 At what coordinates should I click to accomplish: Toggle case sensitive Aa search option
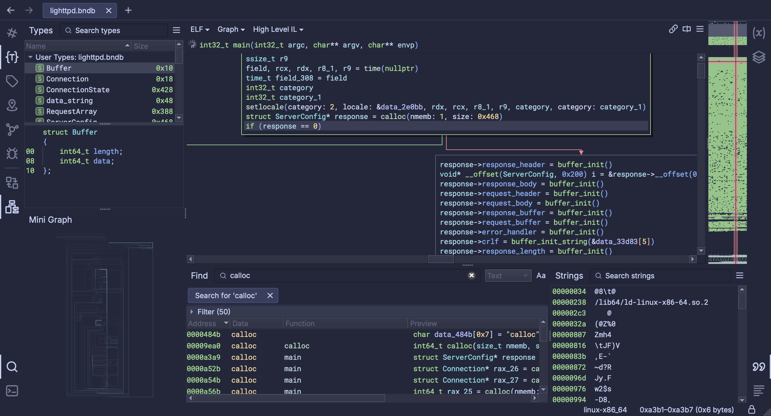541,276
